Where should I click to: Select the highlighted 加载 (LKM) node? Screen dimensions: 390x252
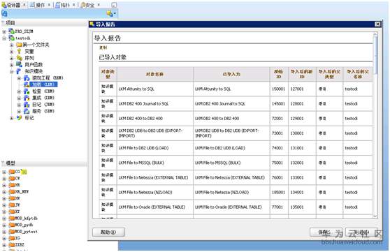click(43, 84)
